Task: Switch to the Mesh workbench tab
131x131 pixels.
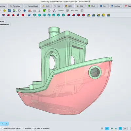Action: point(92,6)
